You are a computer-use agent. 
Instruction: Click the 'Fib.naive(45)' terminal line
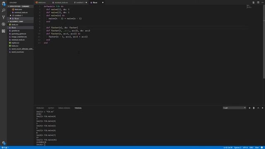coord(46,140)
